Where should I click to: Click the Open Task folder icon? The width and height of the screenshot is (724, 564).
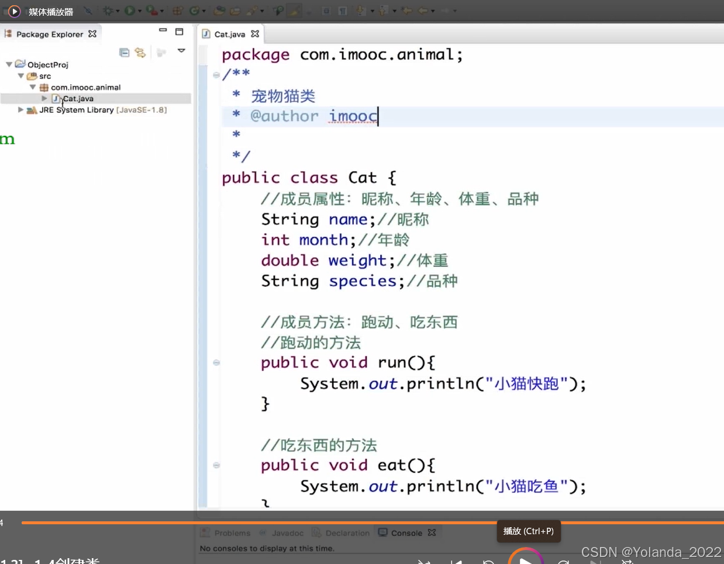pos(235,11)
